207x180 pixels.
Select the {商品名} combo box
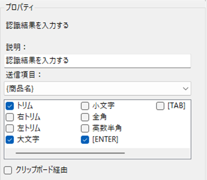tap(97, 89)
